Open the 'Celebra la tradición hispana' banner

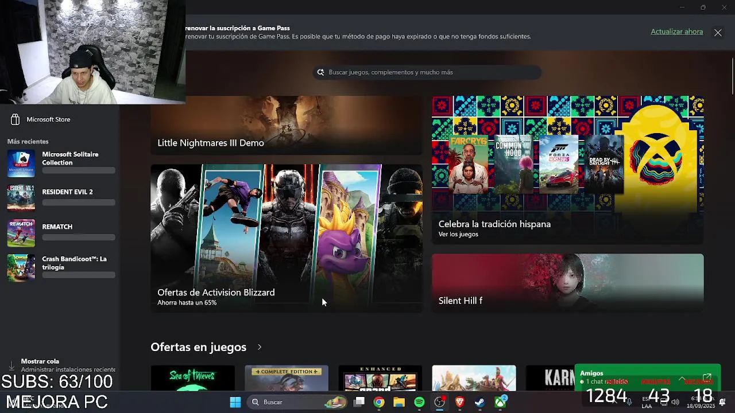coord(567,170)
